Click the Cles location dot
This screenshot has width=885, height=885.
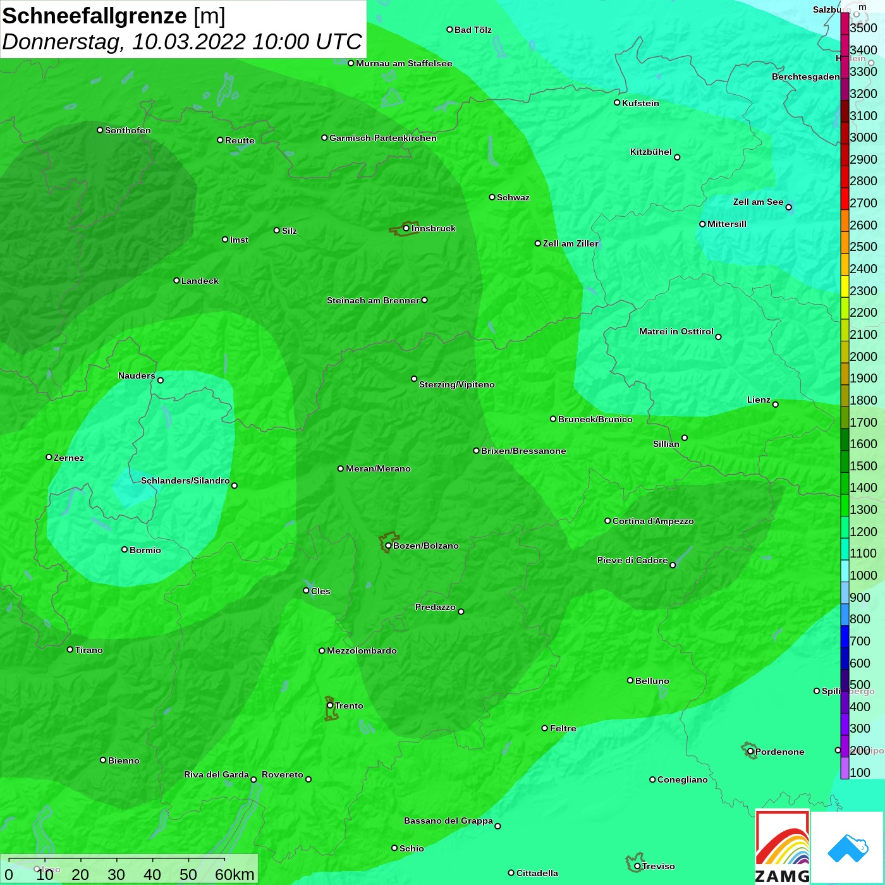click(306, 590)
